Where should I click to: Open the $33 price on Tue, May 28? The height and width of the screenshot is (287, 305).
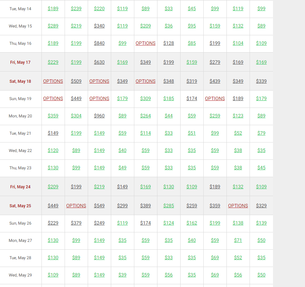169,257
